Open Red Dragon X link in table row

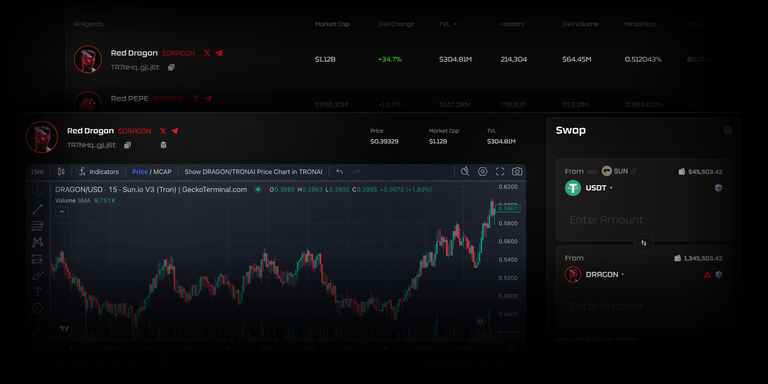pyautogui.click(x=207, y=53)
